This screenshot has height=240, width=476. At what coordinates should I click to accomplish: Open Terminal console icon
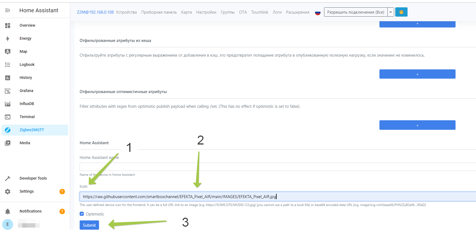click(8, 117)
